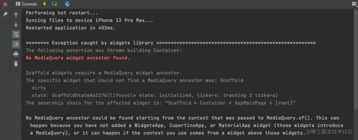This screenshot has width=358, height=140.
Task: Clear all console output with the trash icon
Action: [x=16, y=64]
